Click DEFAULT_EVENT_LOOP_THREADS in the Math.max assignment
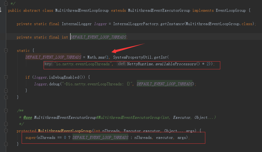Image resolution: width=262 pixels, height=152 pixels. click(53, 57)
